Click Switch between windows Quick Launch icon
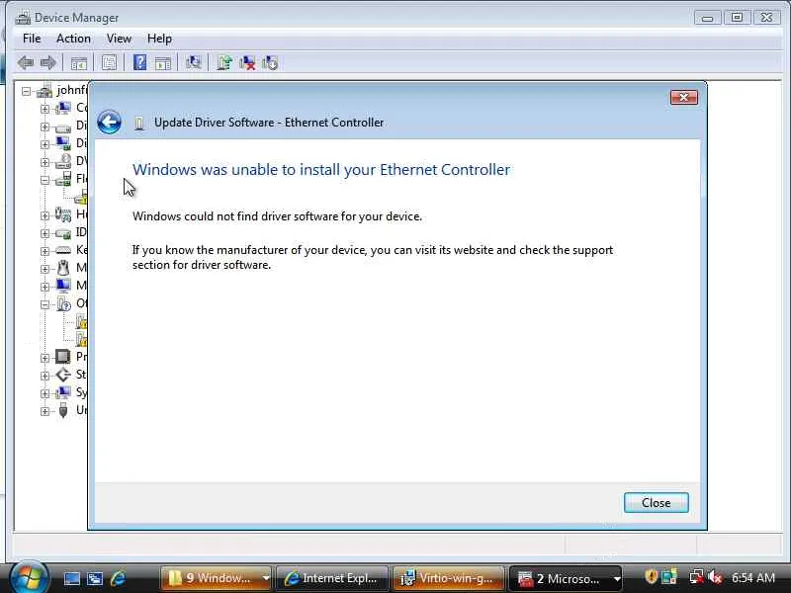This screenshot has height=593, width=791. click(x=95, y=578)
